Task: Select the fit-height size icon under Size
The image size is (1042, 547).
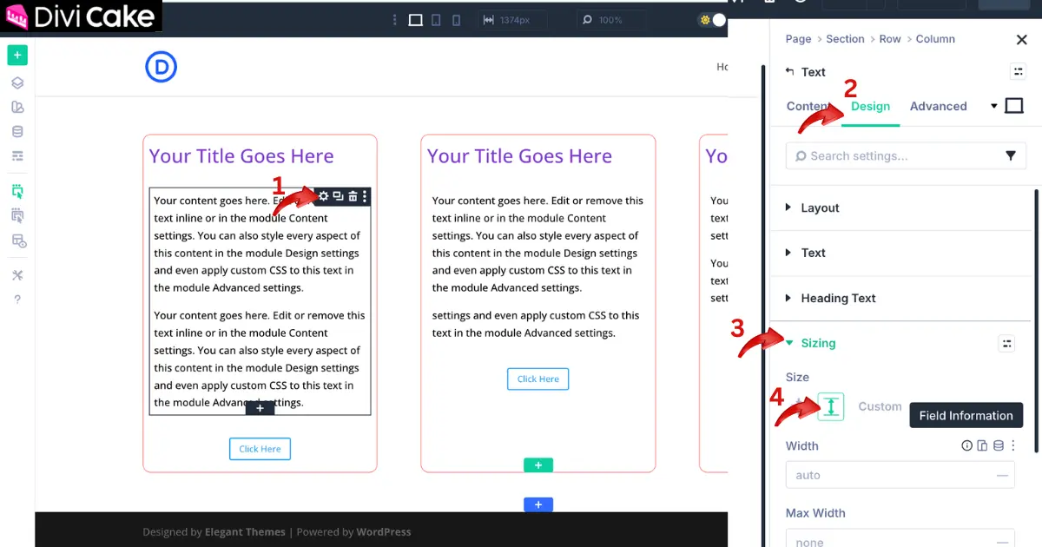Action: [x=831, y=406]
